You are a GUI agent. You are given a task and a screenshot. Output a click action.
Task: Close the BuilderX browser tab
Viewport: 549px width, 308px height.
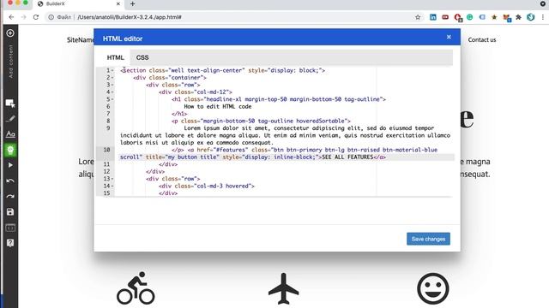point(118,3)
